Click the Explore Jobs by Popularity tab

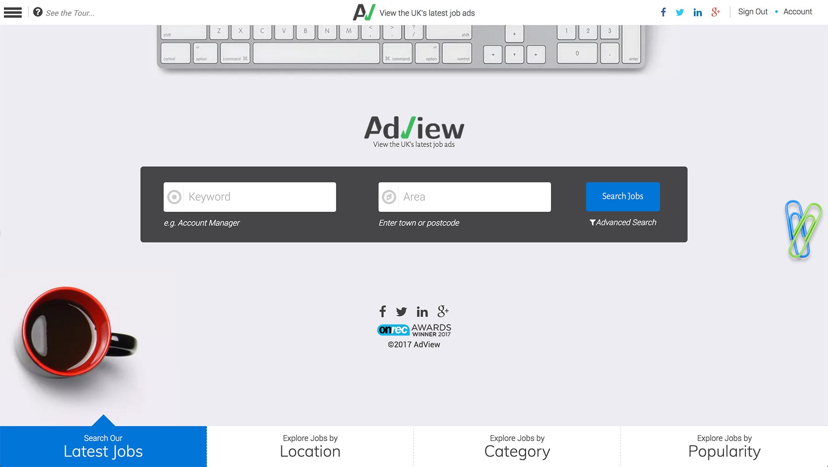(724, 447)
